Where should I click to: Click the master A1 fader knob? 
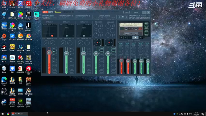coord(121,61)
